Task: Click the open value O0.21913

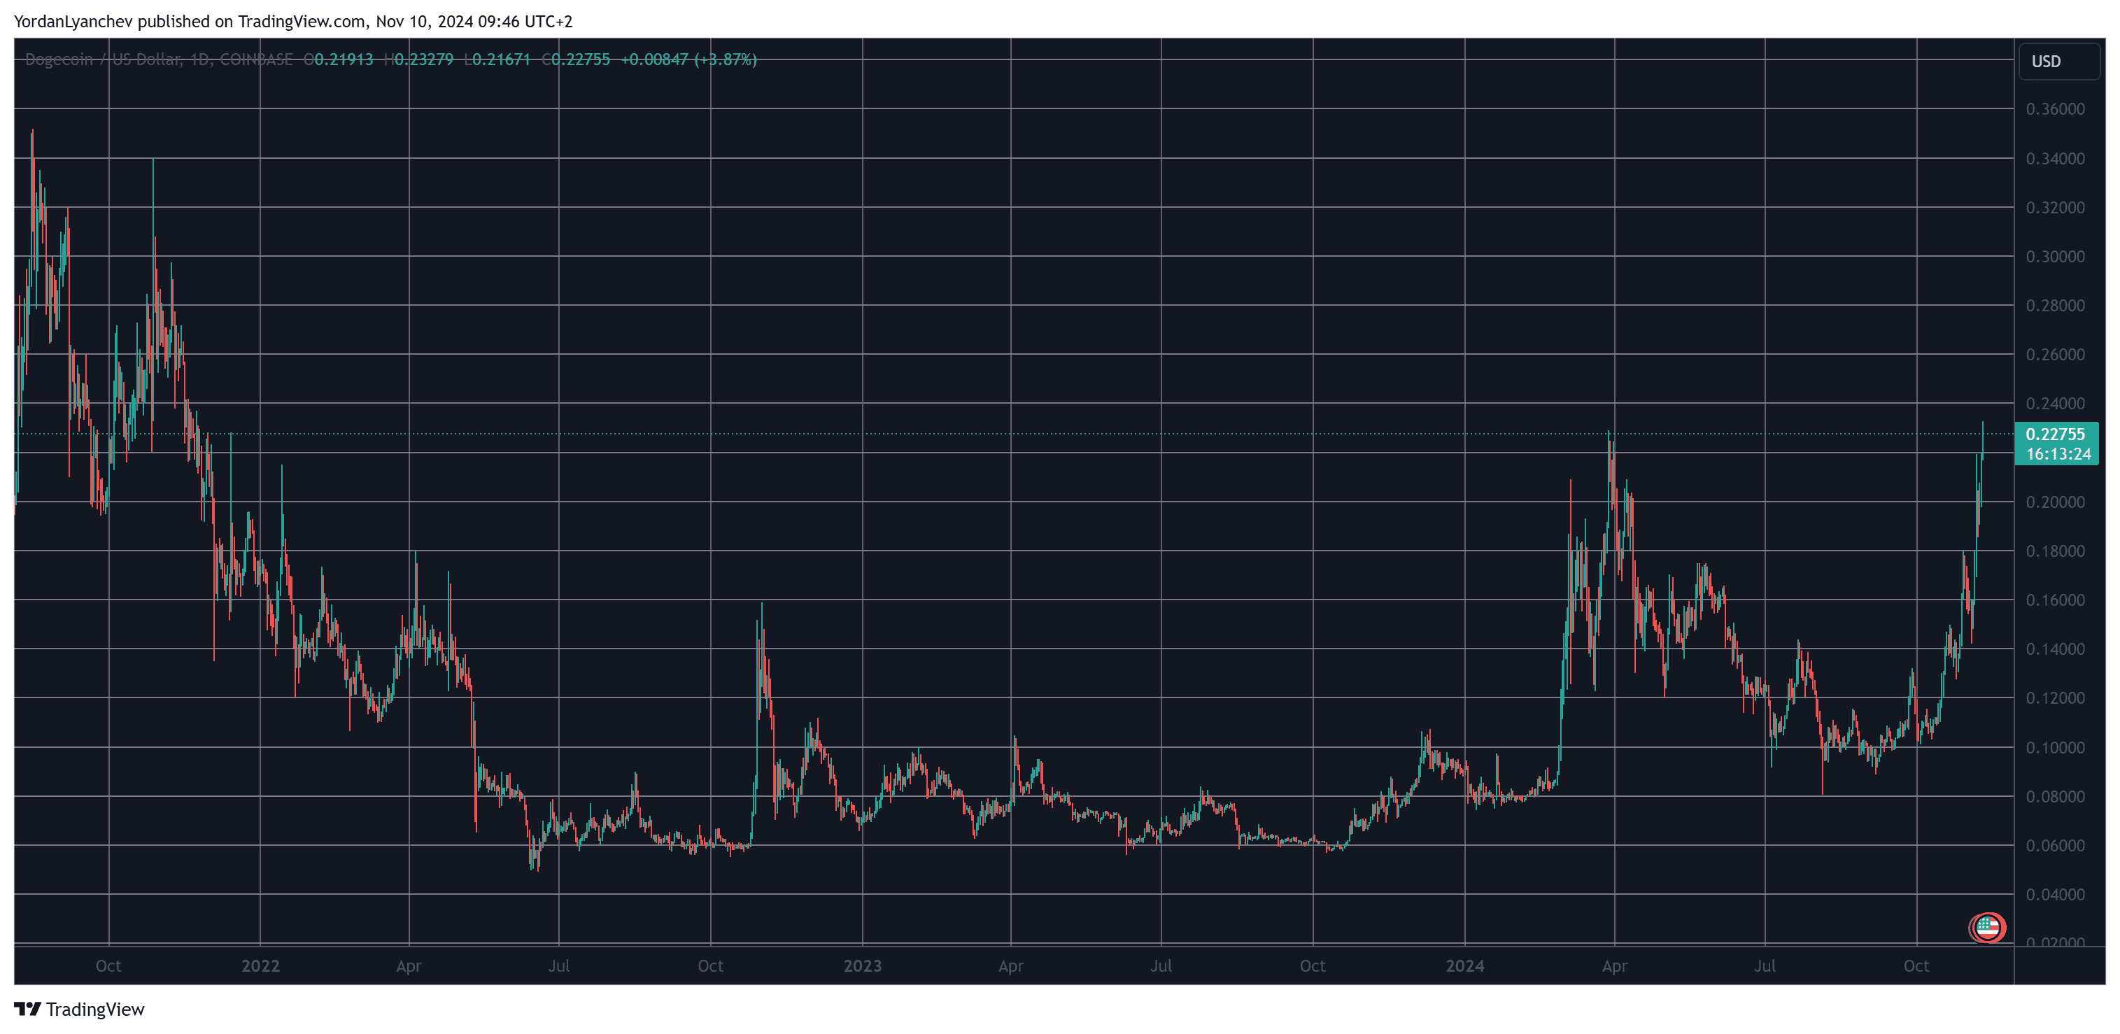Action: click(338, 59)
